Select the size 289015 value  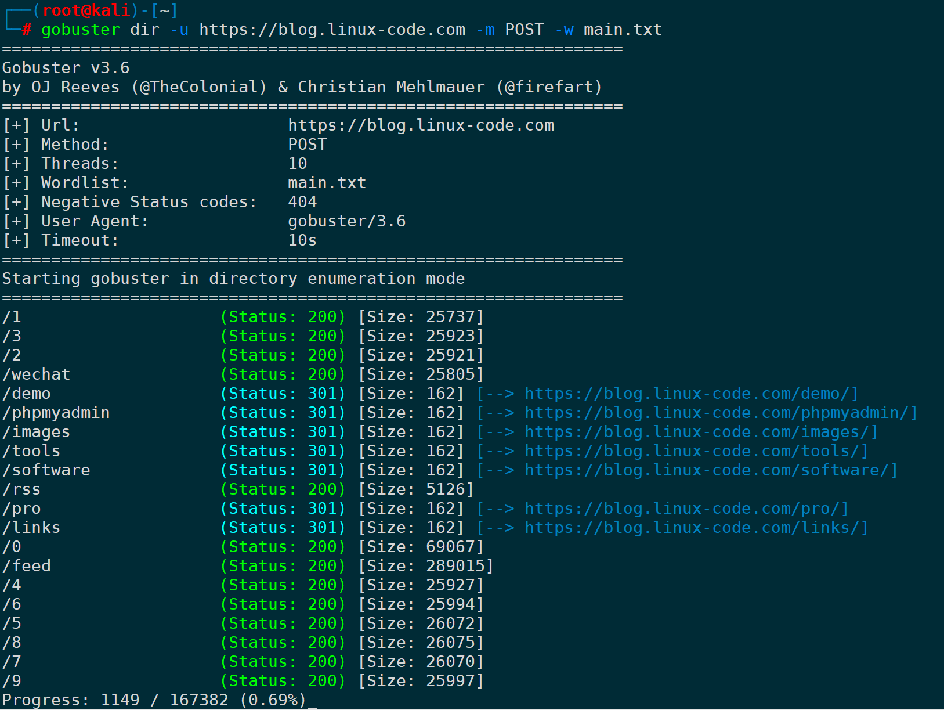point(455,566)
